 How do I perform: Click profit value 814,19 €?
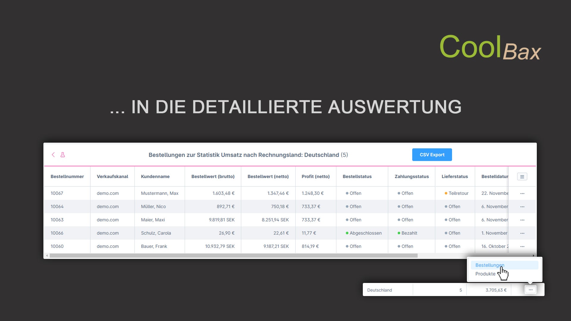point(310,246)
